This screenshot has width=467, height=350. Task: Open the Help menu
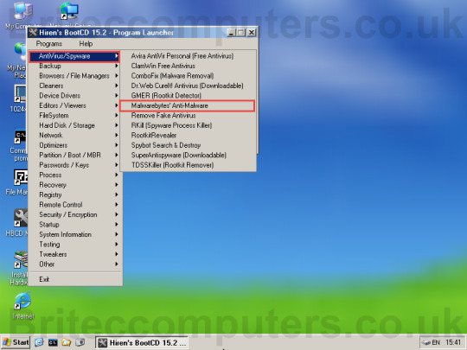coord(86,44)
